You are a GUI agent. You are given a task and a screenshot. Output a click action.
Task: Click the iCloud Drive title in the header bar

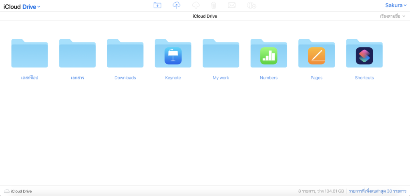click(205, 16)
